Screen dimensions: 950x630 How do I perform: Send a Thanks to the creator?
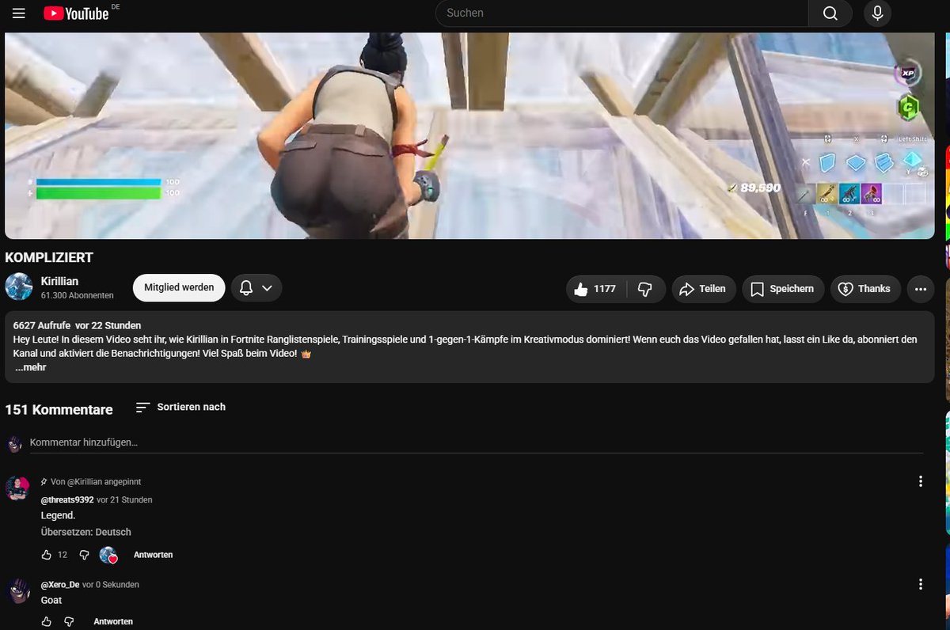(865, 289)
